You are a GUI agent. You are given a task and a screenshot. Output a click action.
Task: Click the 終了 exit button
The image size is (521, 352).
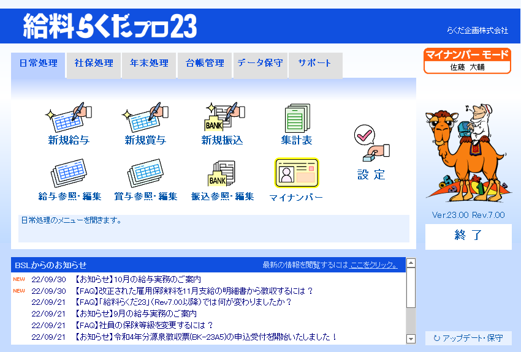[468, 236]
